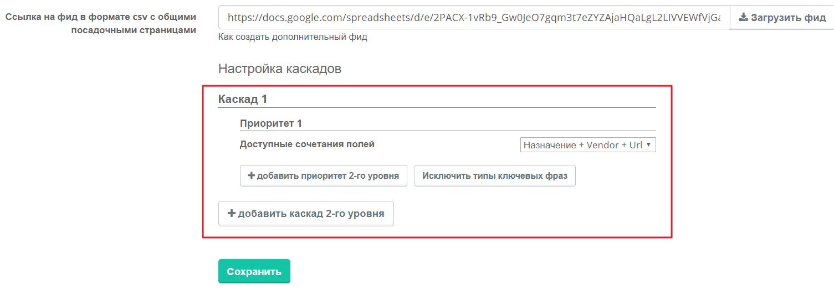The height and width of the screenshot is (295, 834).
Task: Click the divider line under Приоритет 1
Action: pos(448,131)
